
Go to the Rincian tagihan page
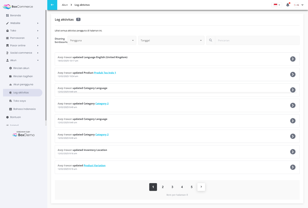pyautogui.click(x=23, y=76)
